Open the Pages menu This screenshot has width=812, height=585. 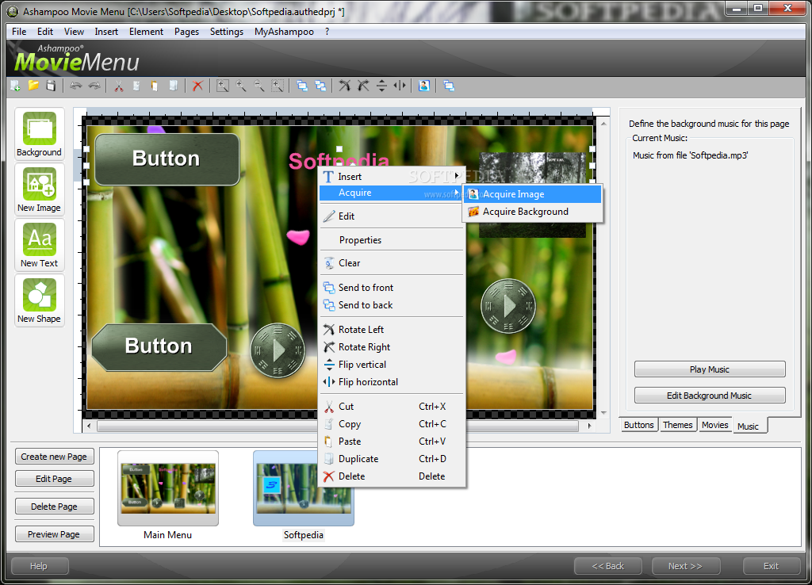[186, 32]
